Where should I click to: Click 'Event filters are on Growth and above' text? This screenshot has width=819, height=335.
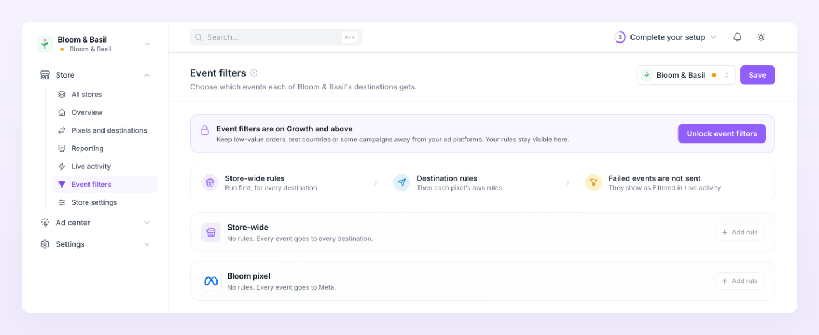[x=285, y=129]
